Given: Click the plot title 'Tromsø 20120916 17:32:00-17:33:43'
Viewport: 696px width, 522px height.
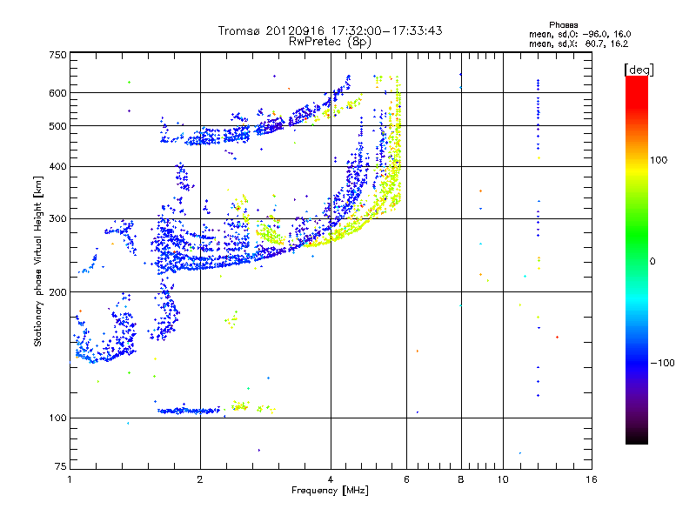Looking at the screenshot, I should pyautogui.click(x=330, y=30).
